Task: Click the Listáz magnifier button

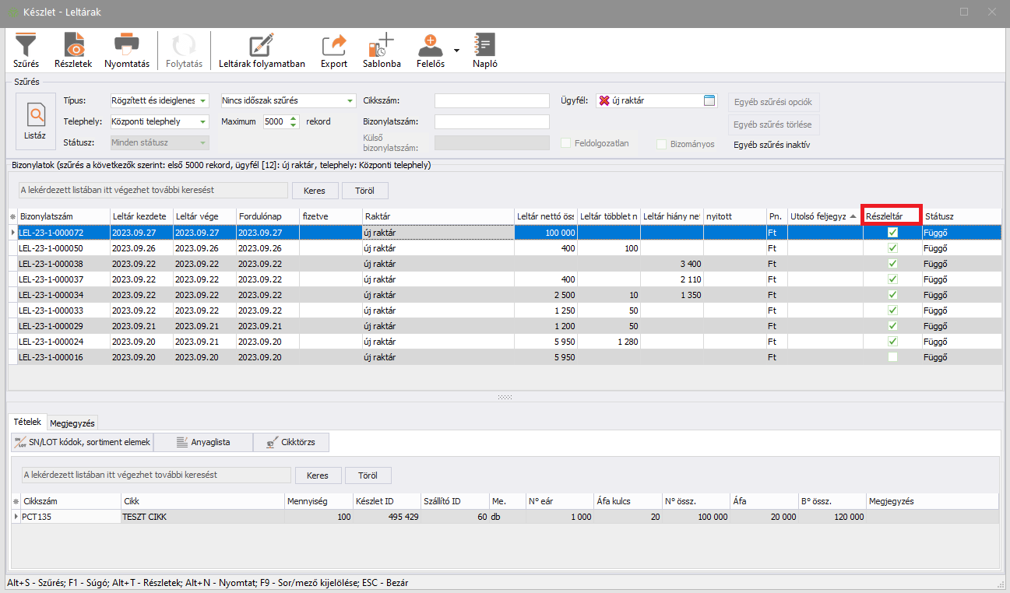Action: pyautogui.click(x=35, y=121)
